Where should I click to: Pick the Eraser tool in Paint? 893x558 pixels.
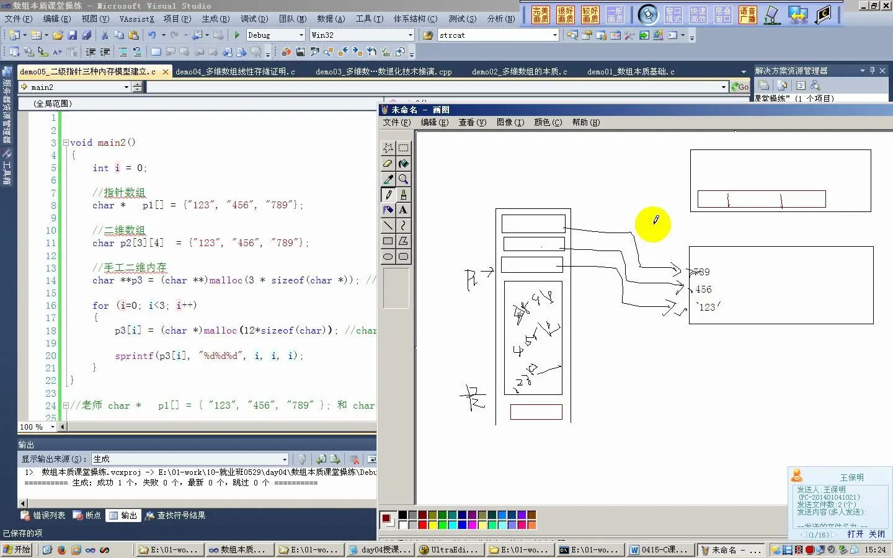coord(388,163)
